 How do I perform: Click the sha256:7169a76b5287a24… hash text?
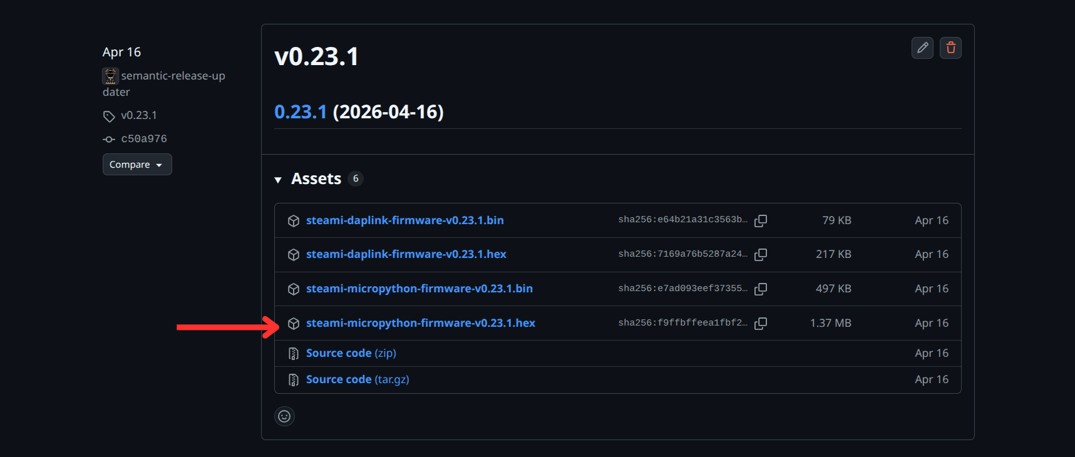click(x=683, y=254)
